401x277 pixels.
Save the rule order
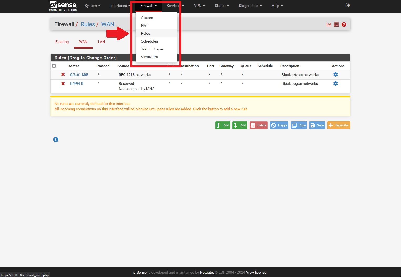[317, 125]
